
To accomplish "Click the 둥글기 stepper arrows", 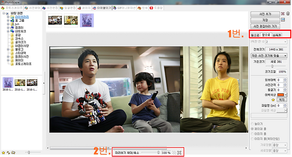I will pos(285,90).
